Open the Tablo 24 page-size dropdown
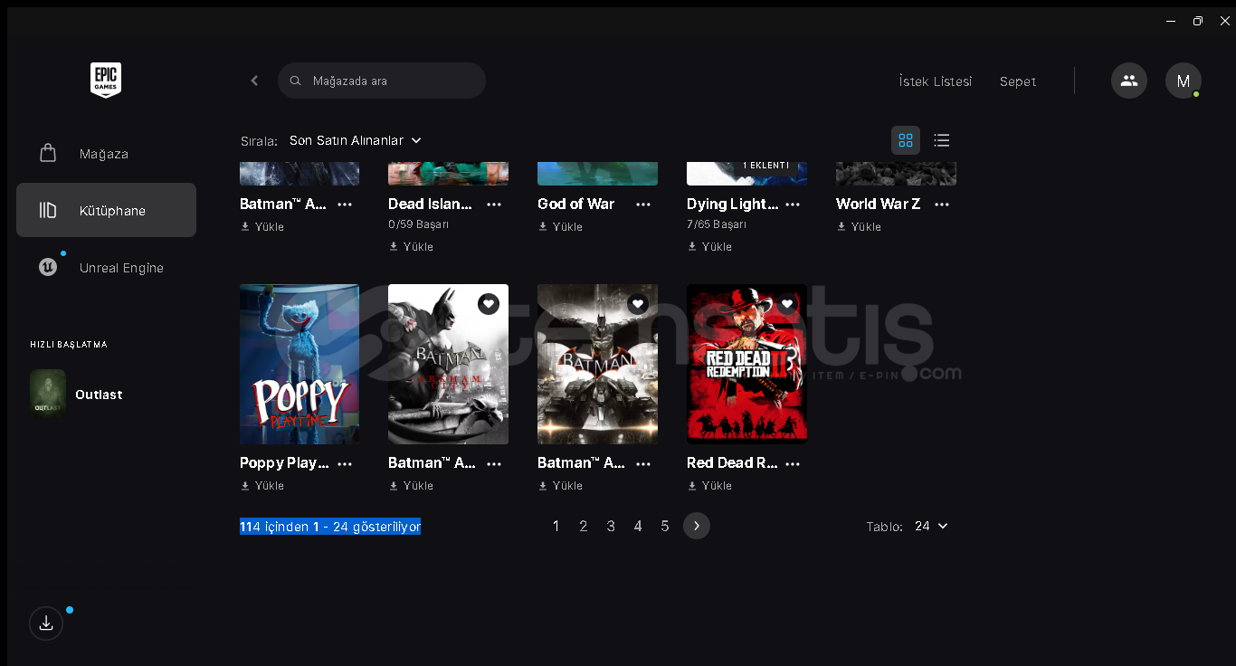 (931, 526)
